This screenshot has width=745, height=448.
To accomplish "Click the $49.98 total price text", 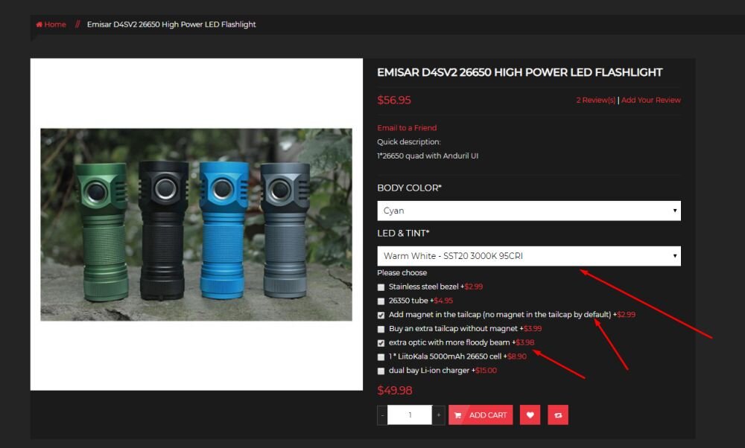I will coord(394,391).
